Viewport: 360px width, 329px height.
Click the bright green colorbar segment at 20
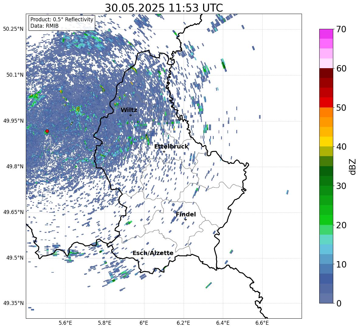[326, 220]
